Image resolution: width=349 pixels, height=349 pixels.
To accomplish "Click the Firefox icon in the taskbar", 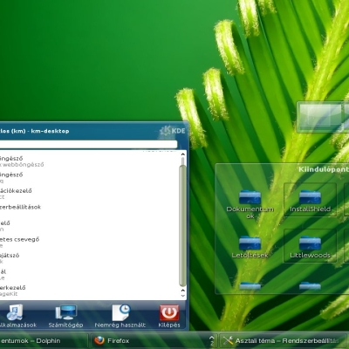I will (x=99, y=340).
